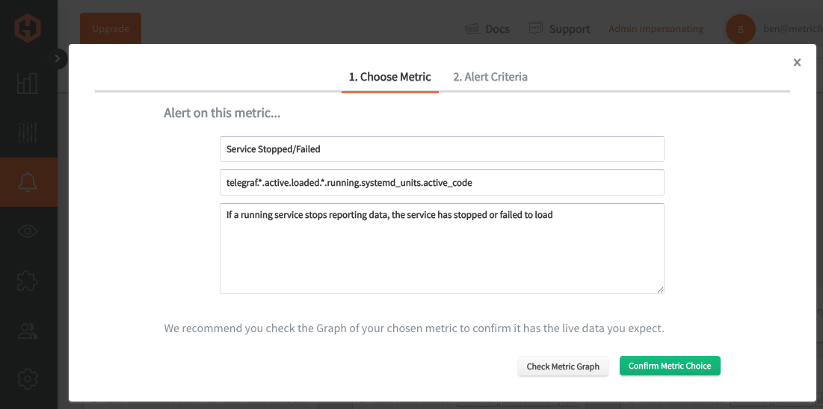Click the alert description text area
Viewport: 823px width, 409px height.
tap(441, 249)
